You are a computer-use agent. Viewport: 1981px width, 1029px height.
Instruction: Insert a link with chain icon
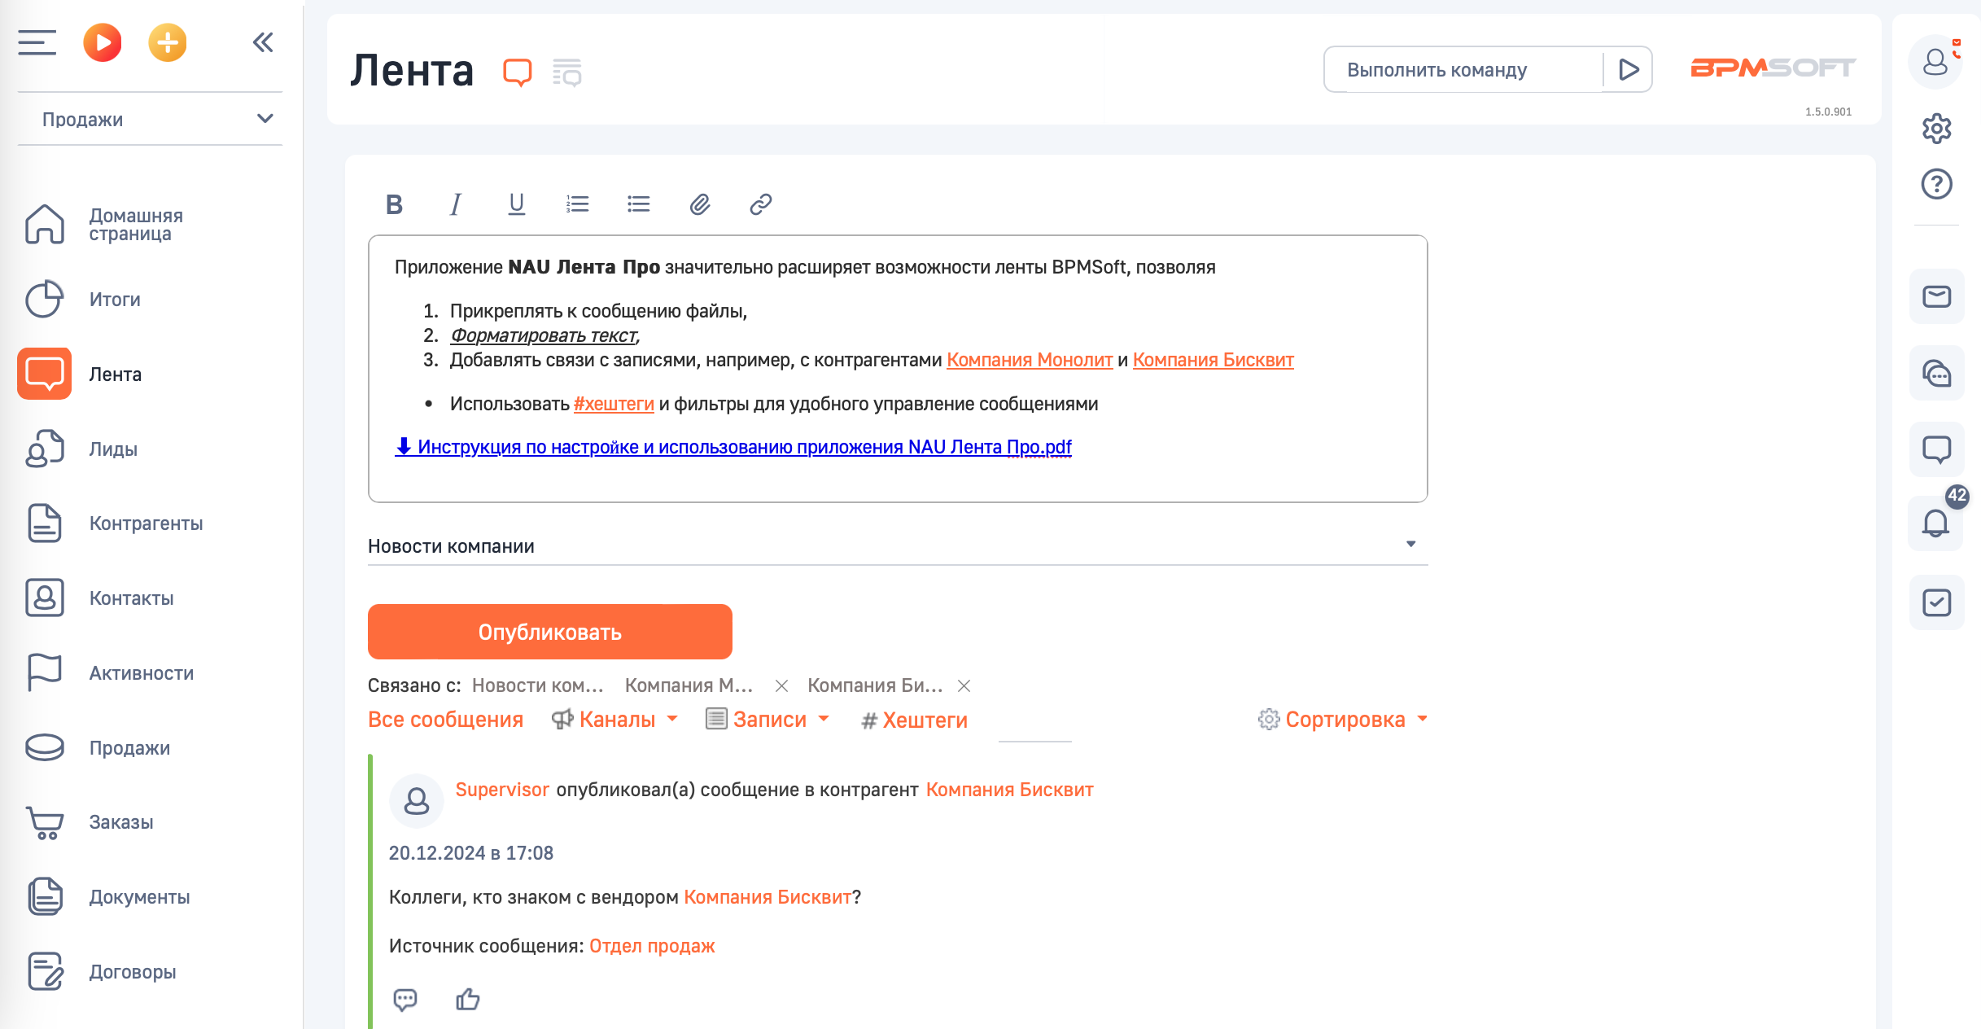pos(760,204)
